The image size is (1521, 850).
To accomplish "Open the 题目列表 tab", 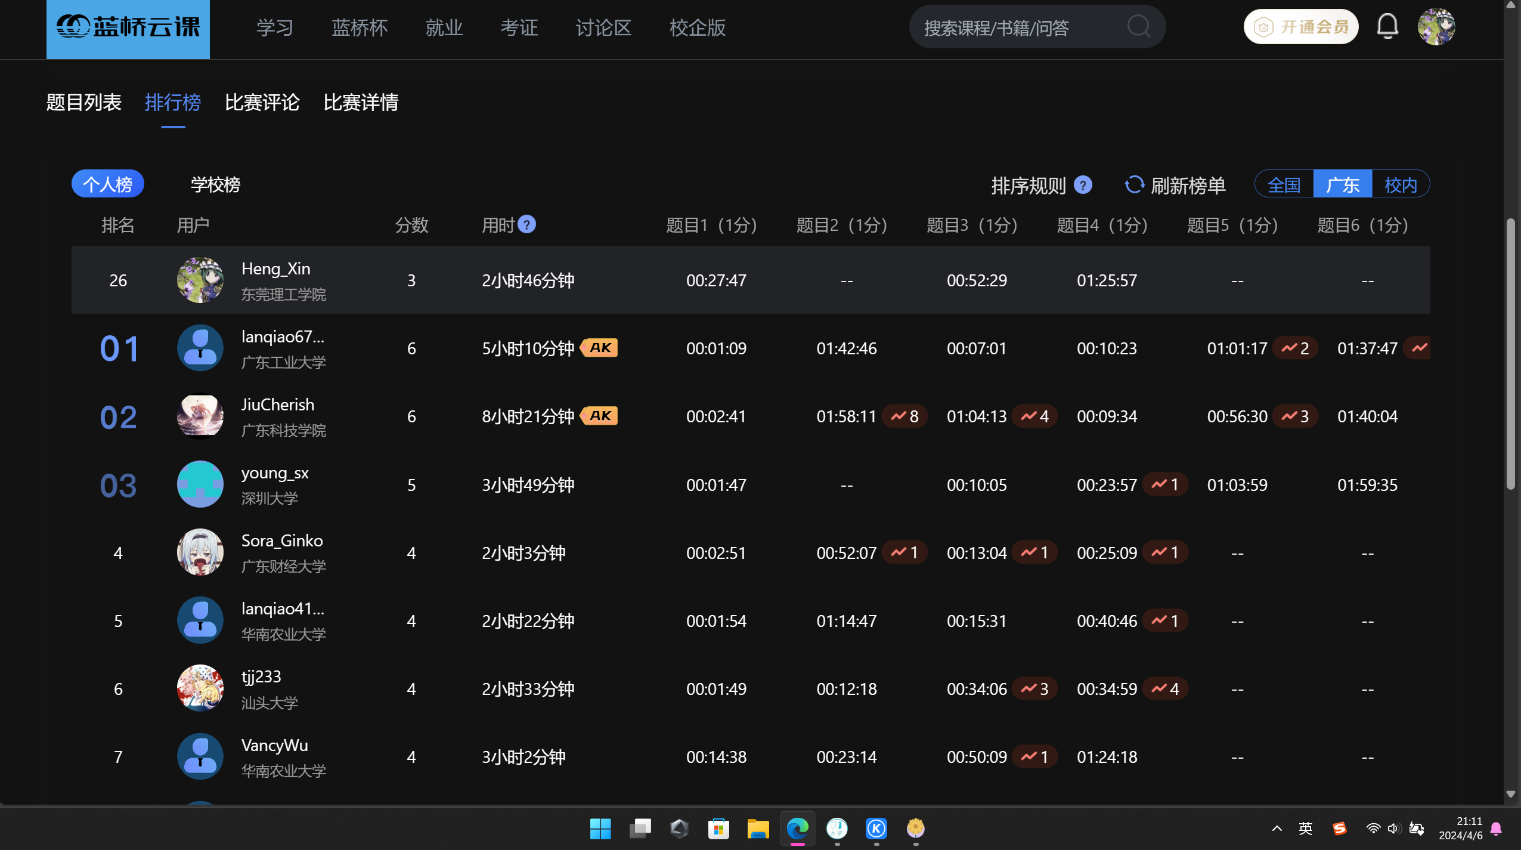I will (x=84, y=103).
